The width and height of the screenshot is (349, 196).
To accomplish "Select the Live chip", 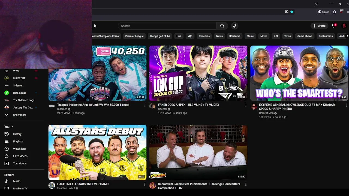I will pyautogui.click(x=179, y=36).
